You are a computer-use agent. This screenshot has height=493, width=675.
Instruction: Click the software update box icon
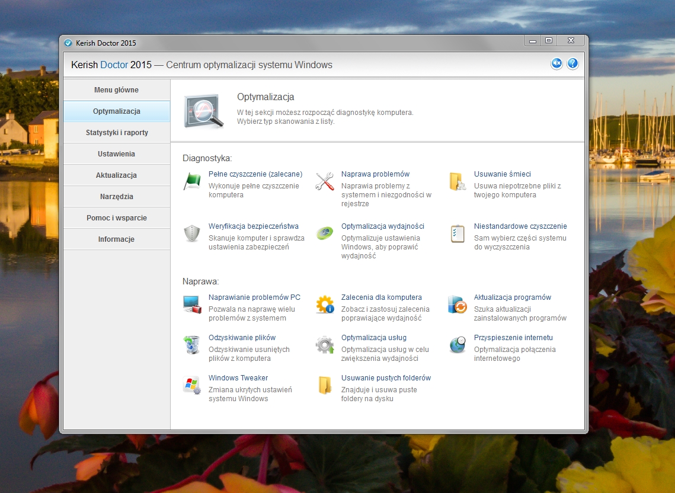[457, 305]
